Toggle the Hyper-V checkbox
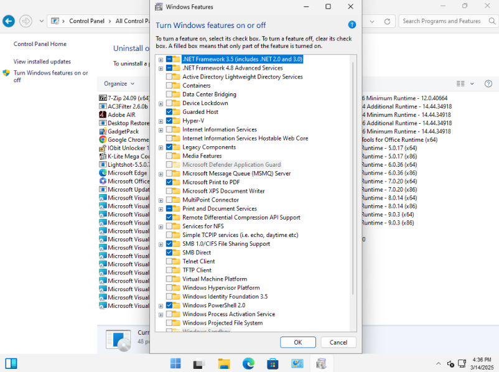This screenshot has height=372, width=499. tap(169, 121)
